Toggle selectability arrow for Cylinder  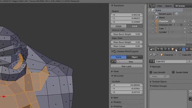188,32
